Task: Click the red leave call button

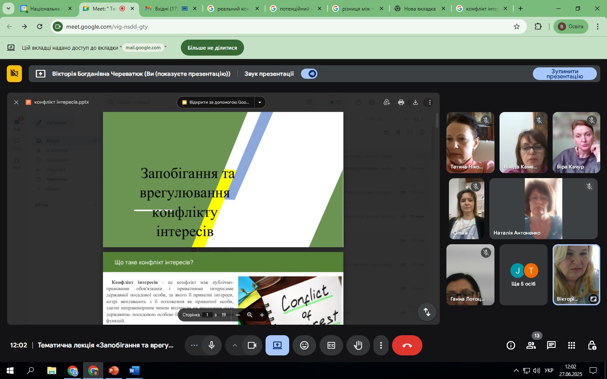Action: point(407,345)
